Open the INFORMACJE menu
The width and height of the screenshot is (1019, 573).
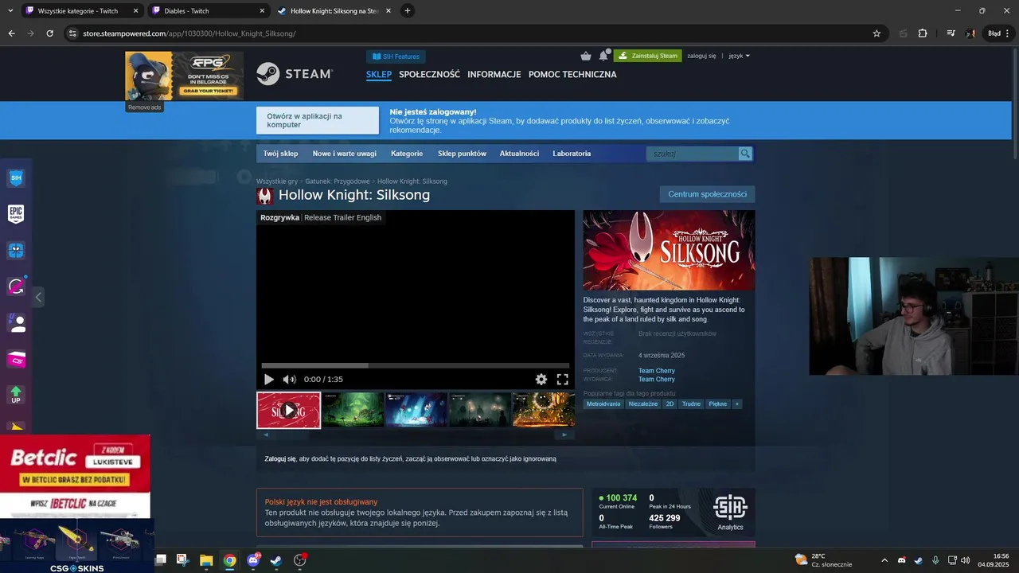(x=494, y=74)
